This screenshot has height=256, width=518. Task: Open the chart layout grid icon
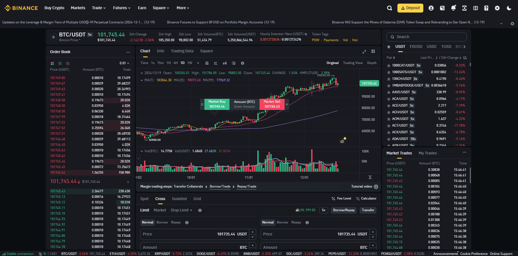373,51
